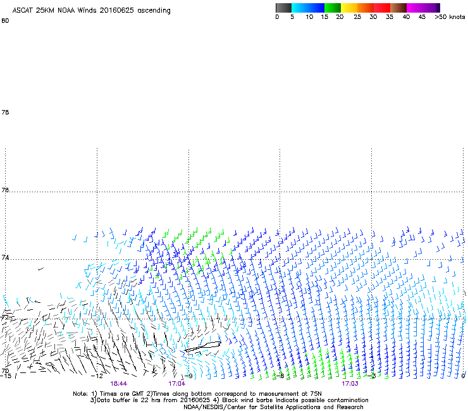Image resolution: width=468 pixels, height=411 pixels.
Task: Click the map title 'ASCAT 25KM NOAA Winds 20160625 ascending'
Action: (91, 11)
